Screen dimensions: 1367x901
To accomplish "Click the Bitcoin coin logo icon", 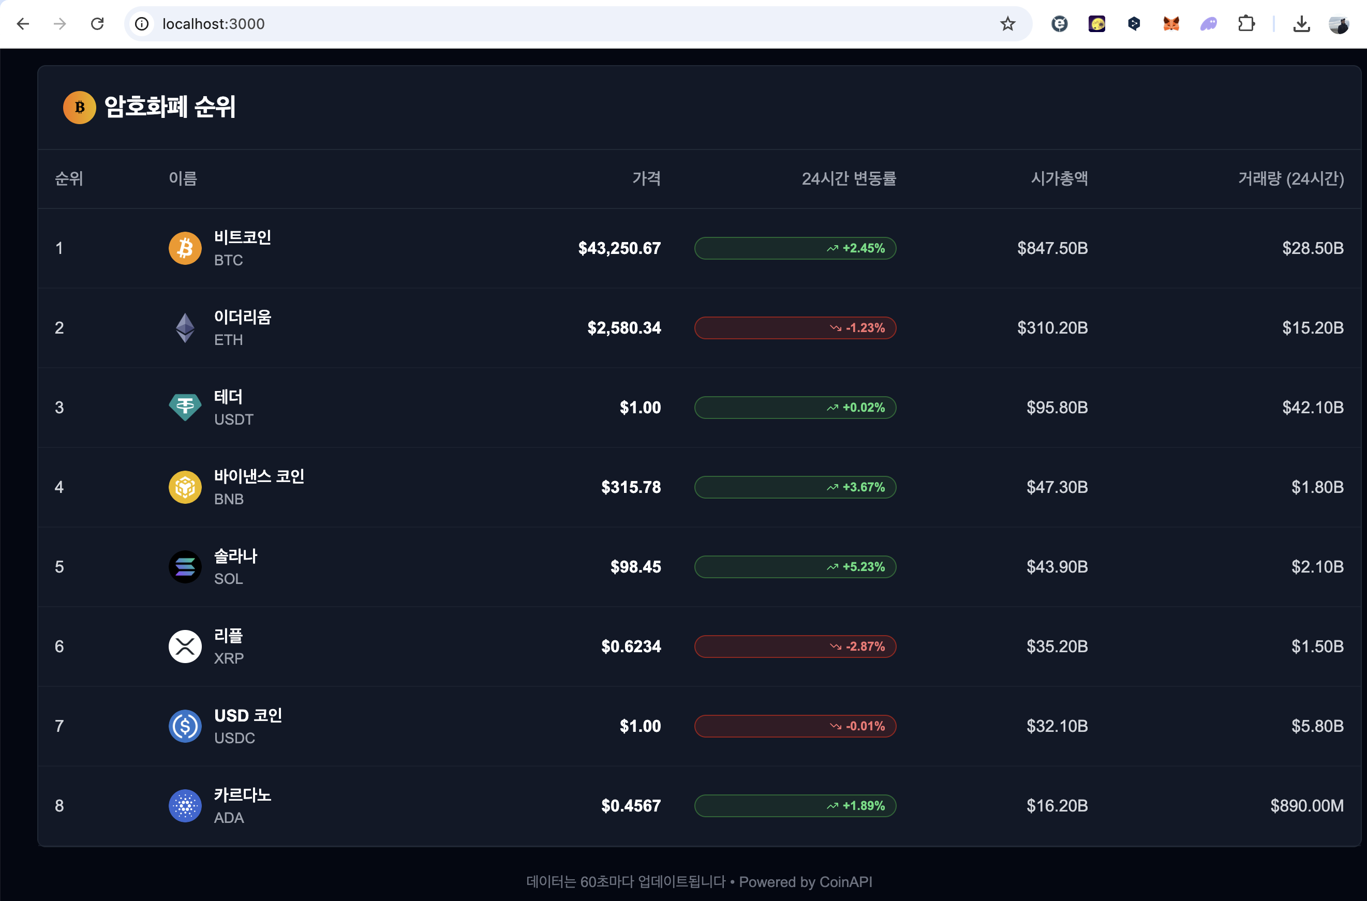I will (185, 248).
